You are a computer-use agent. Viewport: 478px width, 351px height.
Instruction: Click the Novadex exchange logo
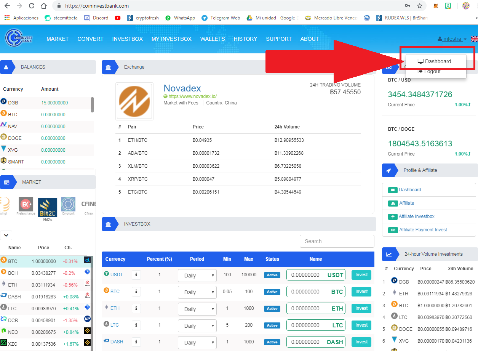[134, 101]
